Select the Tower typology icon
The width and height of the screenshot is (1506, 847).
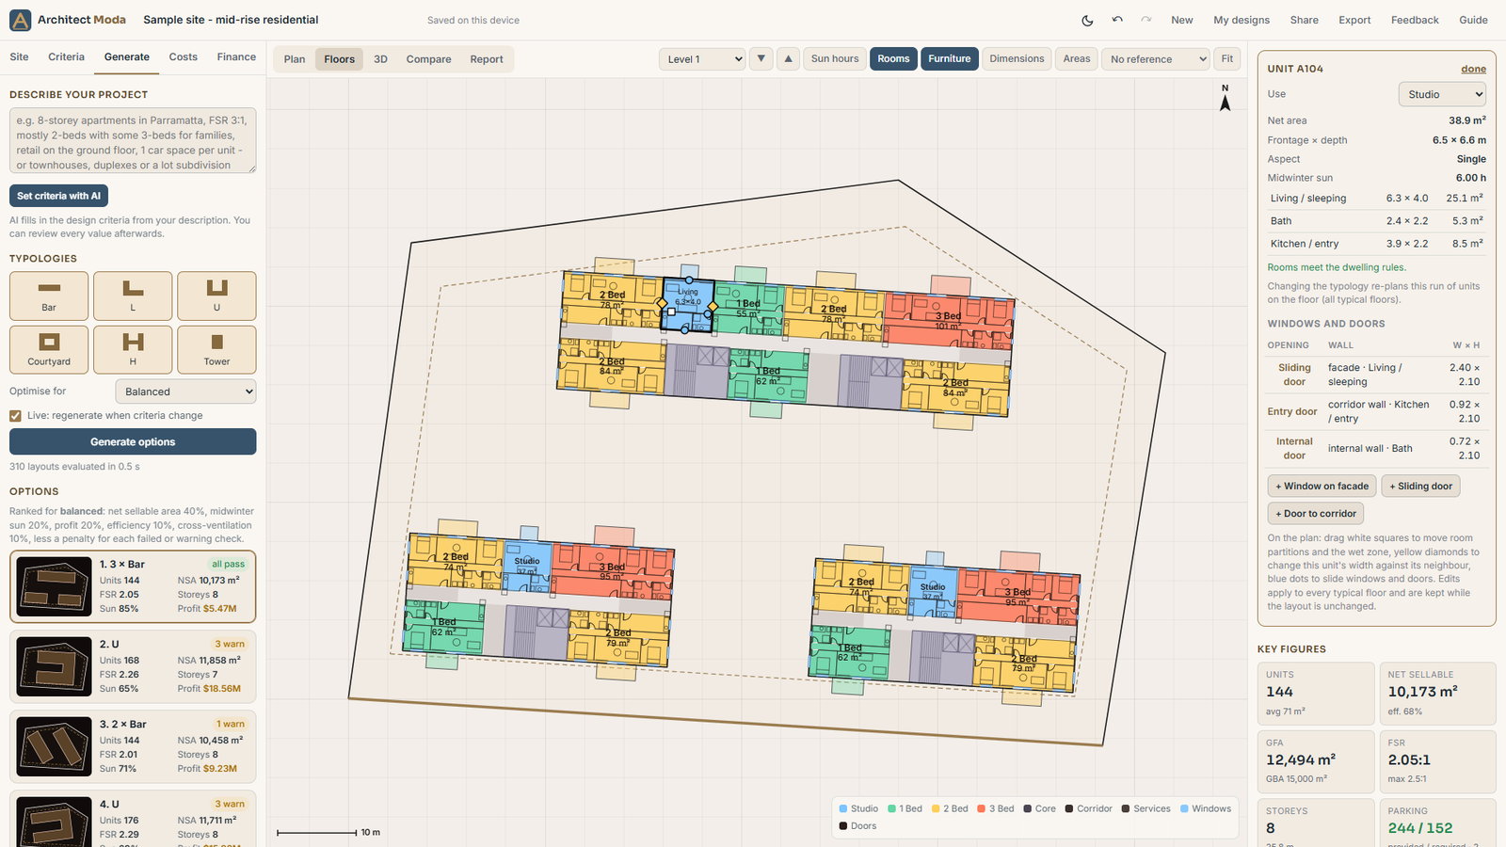point(216,350)
